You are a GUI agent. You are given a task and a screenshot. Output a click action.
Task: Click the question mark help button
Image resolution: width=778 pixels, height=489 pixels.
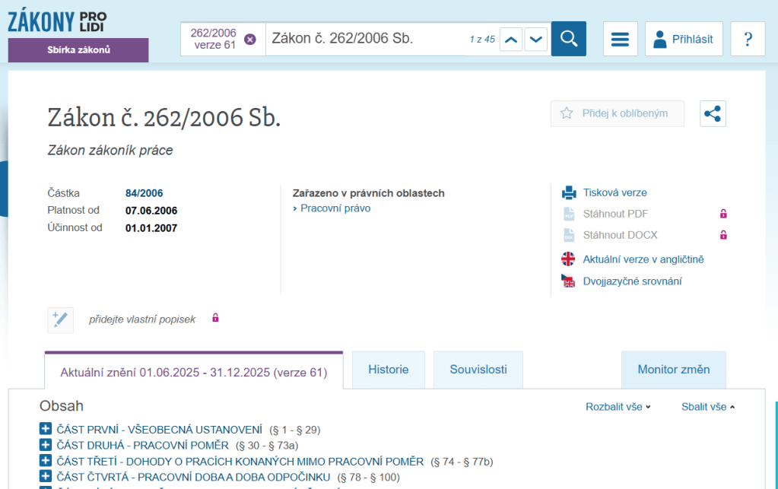[748, 39]
